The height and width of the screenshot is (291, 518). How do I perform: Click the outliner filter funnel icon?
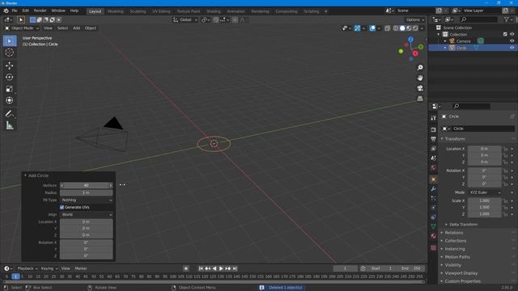point(507,19)
